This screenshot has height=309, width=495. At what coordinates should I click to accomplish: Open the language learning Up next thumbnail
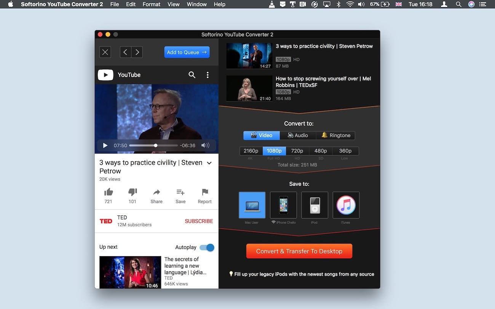[x=130, y=272]
